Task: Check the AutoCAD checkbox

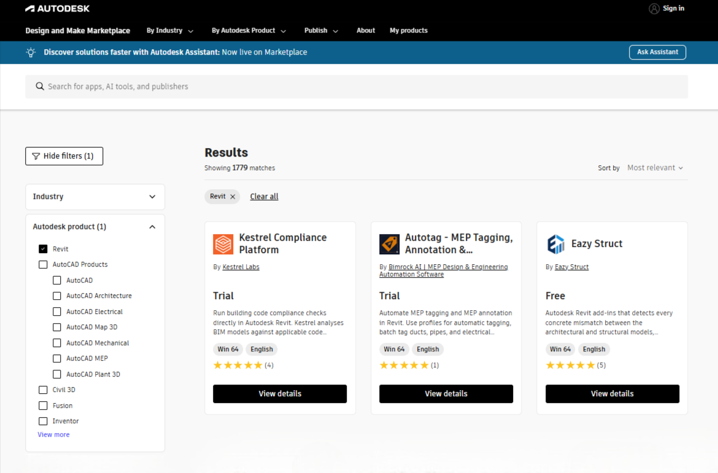Action: (x=57, y=280)
